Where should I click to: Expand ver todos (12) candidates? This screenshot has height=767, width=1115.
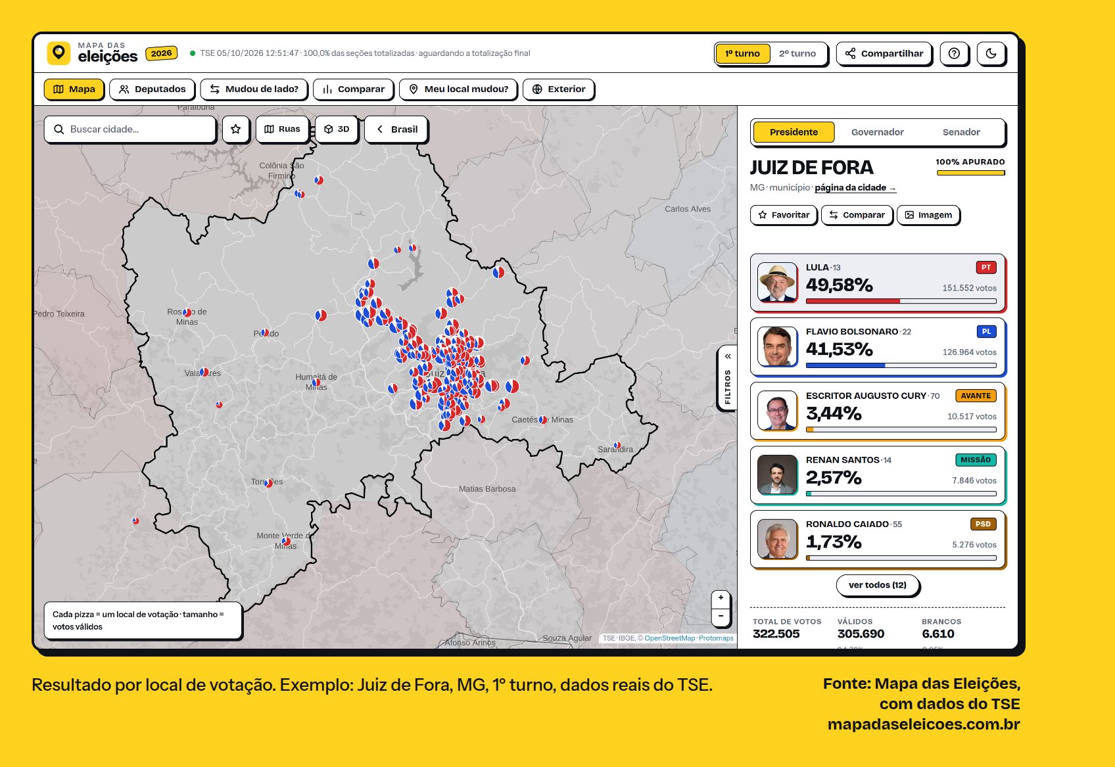pyautogui.click(x=877, y=585)
